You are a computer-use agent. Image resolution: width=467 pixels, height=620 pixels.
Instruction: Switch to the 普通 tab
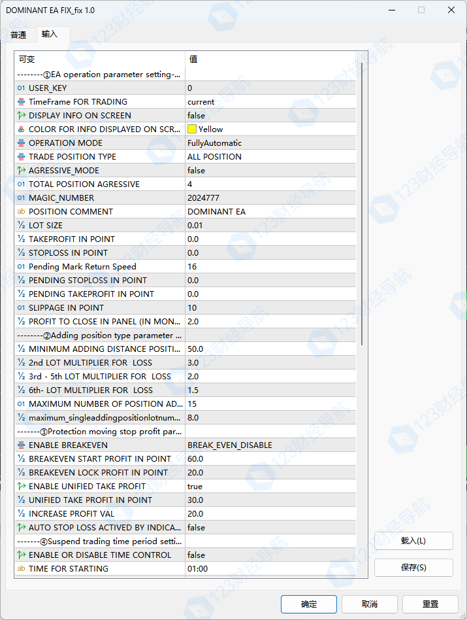(x=18, y=35)
